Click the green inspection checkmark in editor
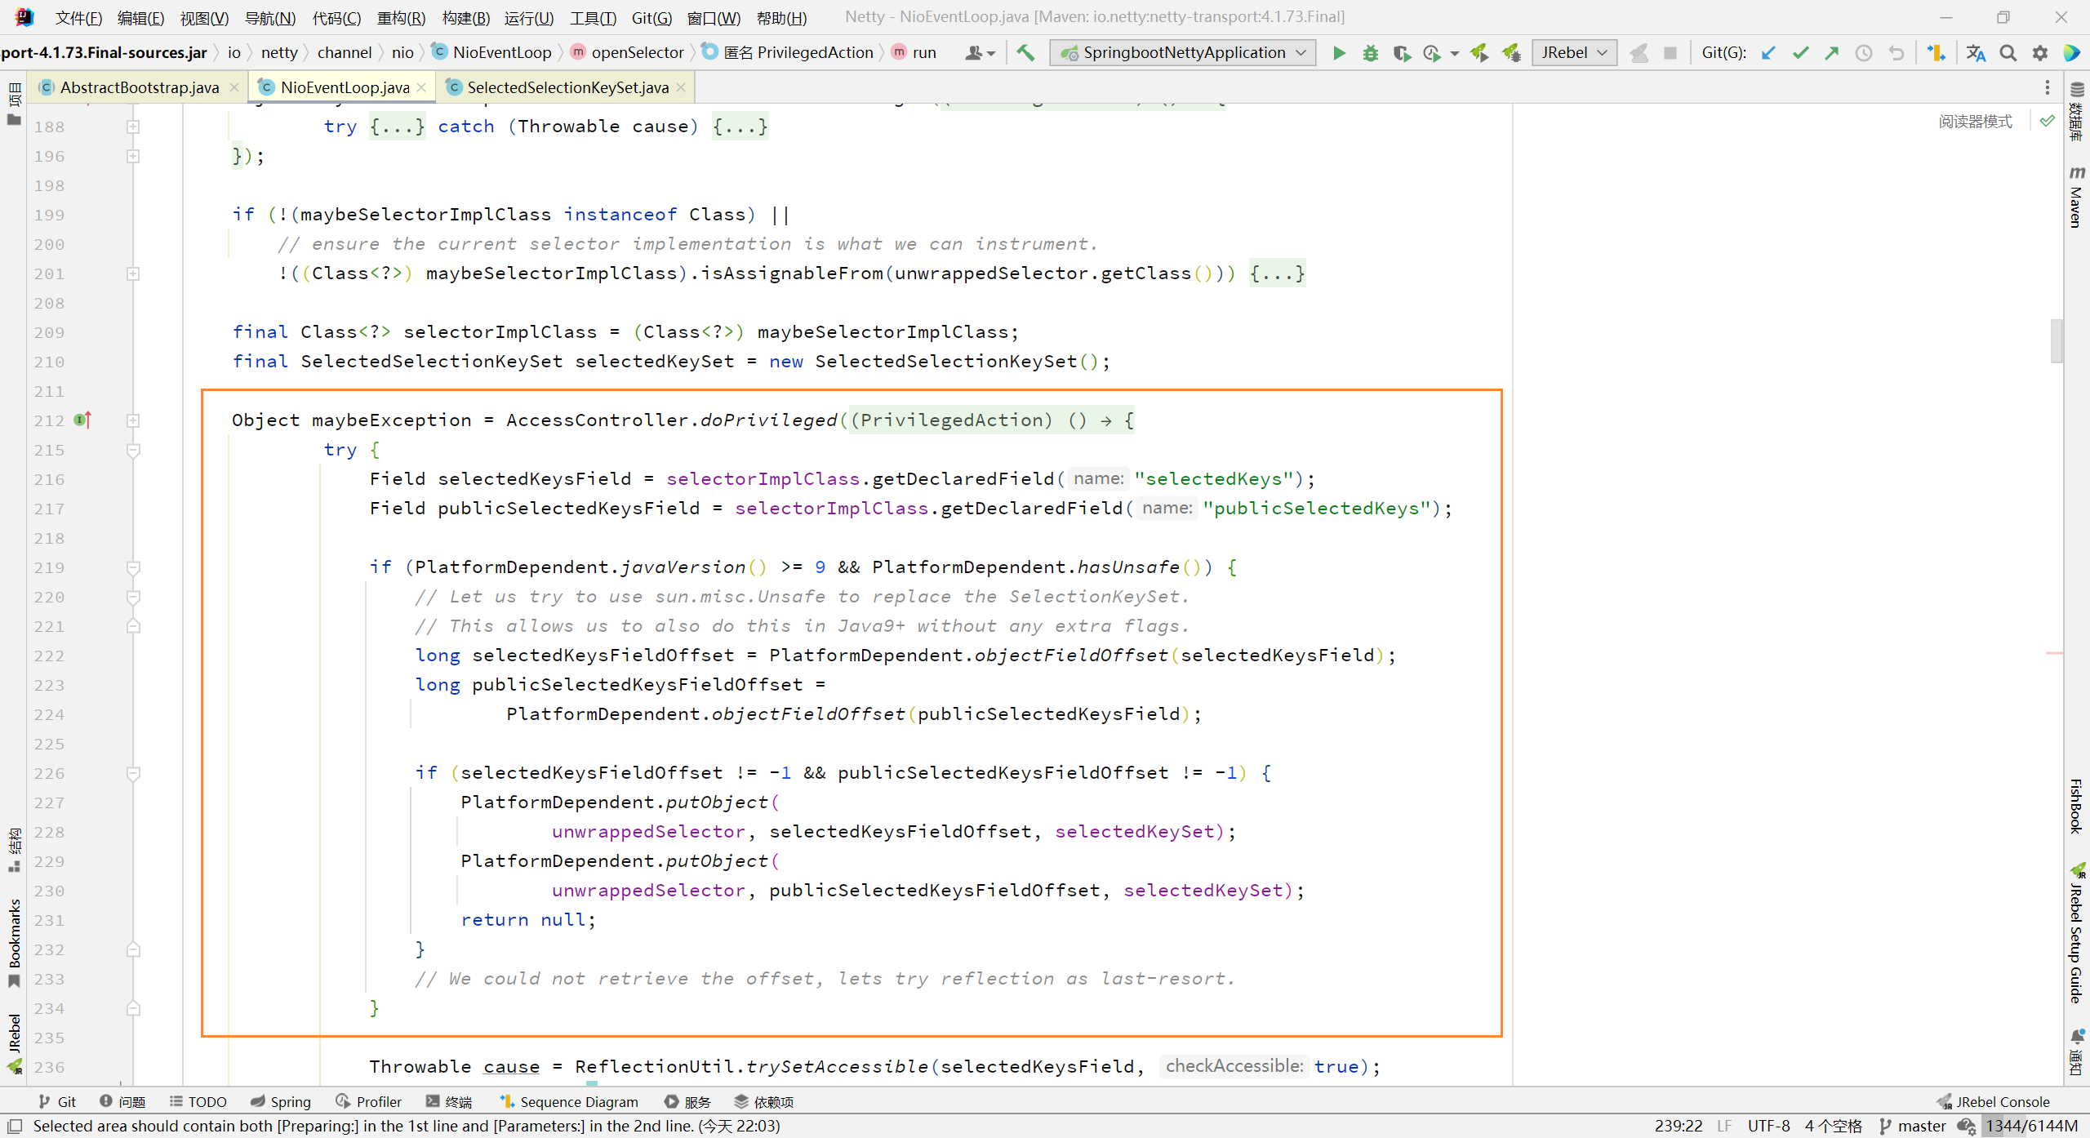Viewport: 2090px width, 1138px height. (2048, 121)
